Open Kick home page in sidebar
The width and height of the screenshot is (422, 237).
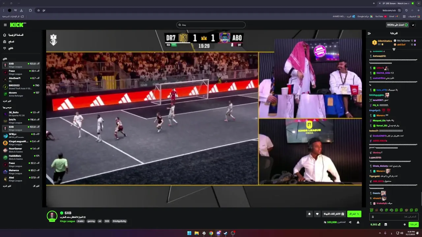[x=13, y=35]
